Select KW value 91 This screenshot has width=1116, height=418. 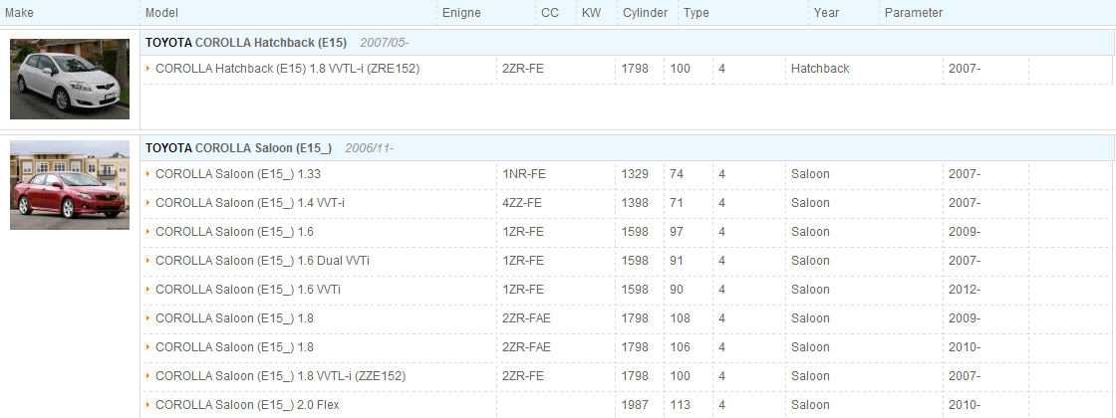click(x=677, y=261)
